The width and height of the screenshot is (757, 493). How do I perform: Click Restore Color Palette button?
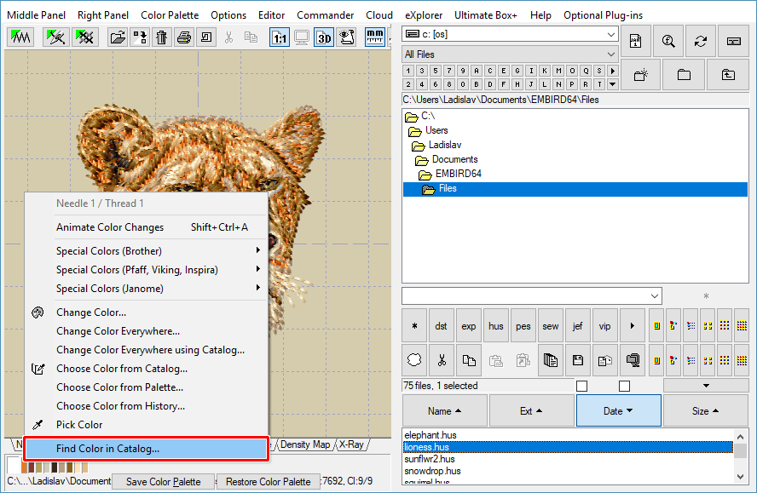click(x=269, y=482)
